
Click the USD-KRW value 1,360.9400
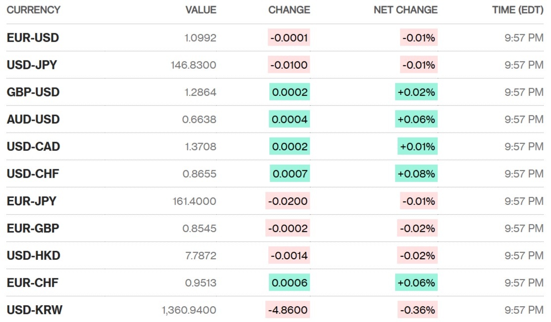click(x=189, y=310)
